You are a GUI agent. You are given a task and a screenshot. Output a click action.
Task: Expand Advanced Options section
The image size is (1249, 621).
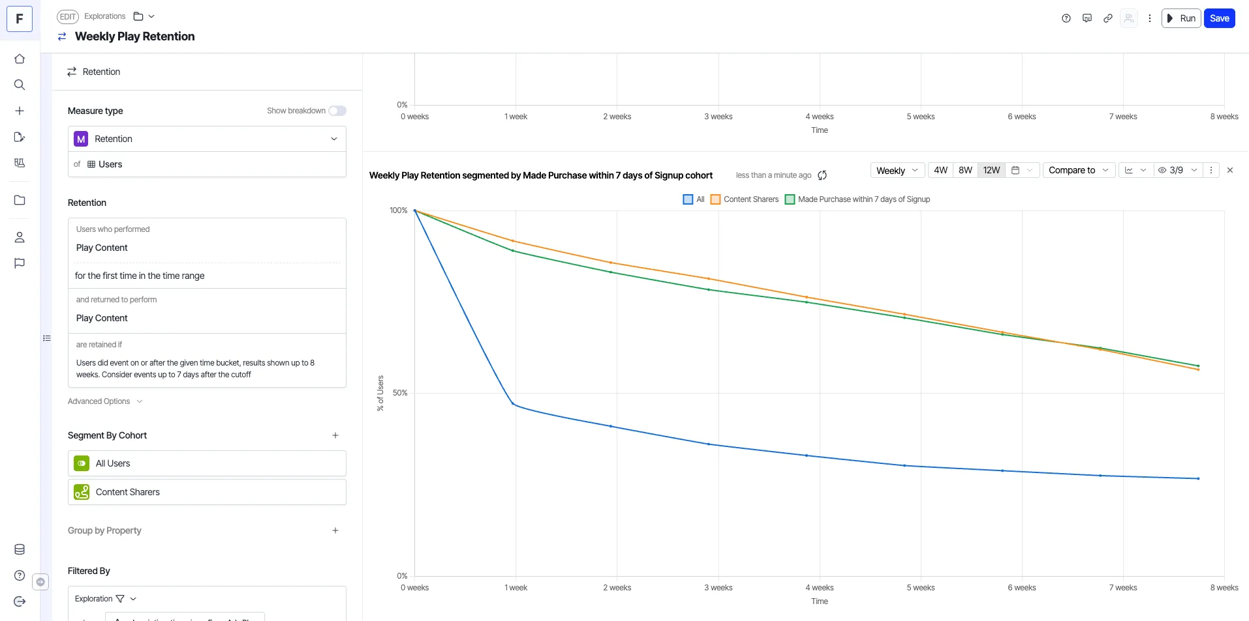105,401
